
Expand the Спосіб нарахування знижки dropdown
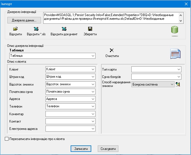[x=172, y=84]
